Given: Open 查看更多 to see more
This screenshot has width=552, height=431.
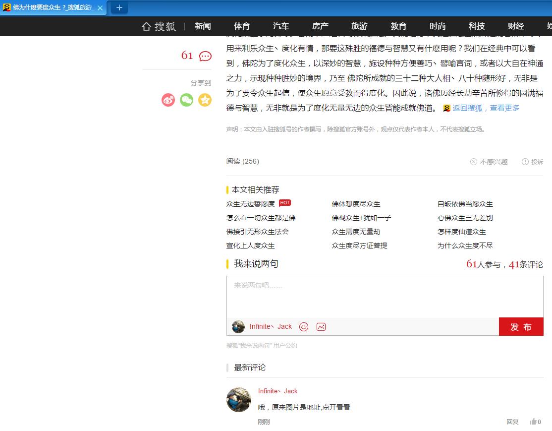Looking at the screenshot, I should pyautogui.click(x=505, y=108).
